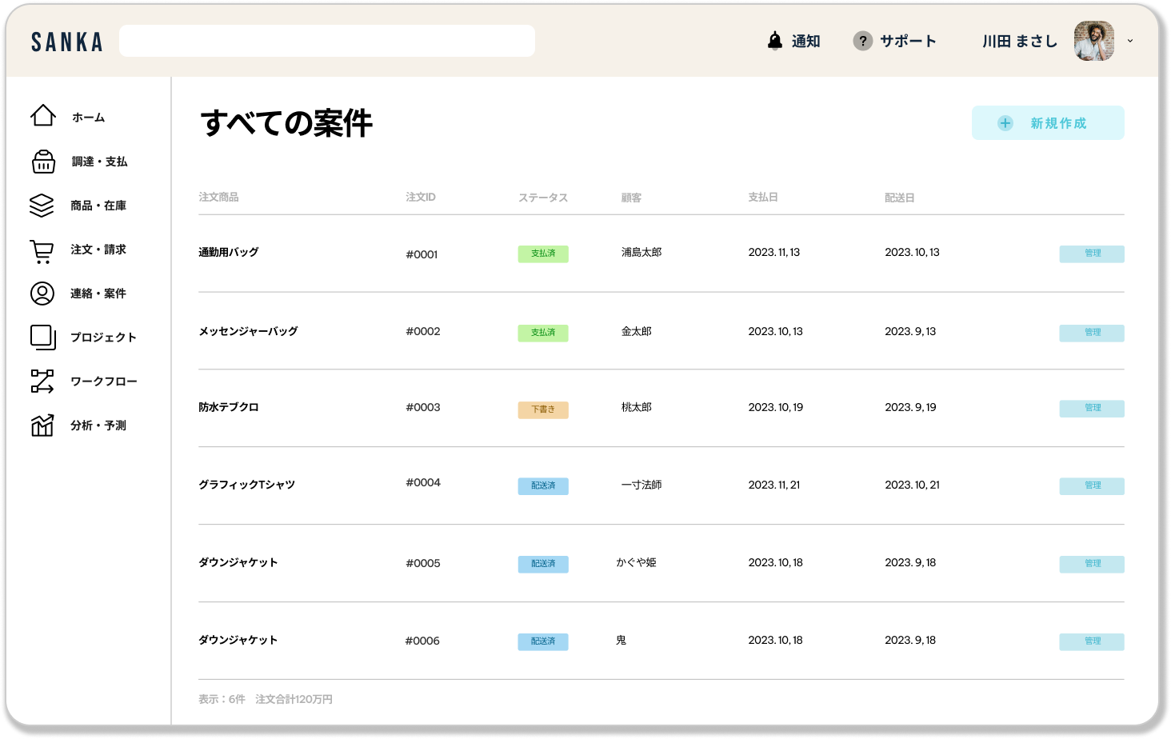Image resolution: width=1171 pixels, height=739 pixels.
Task: Expand the user account dropdown chevron
Action: (x=1130, y=41)
